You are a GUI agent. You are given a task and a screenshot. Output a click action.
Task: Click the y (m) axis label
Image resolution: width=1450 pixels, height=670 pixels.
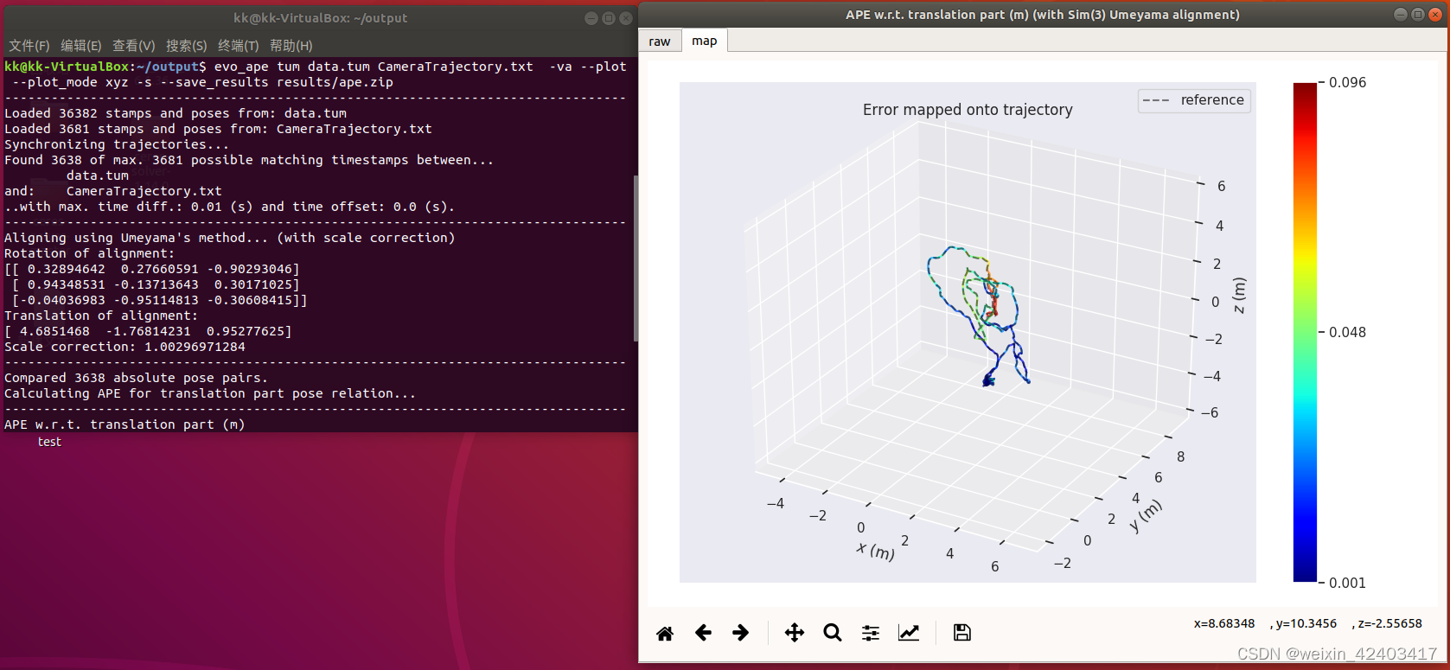tap(1146, 516)
